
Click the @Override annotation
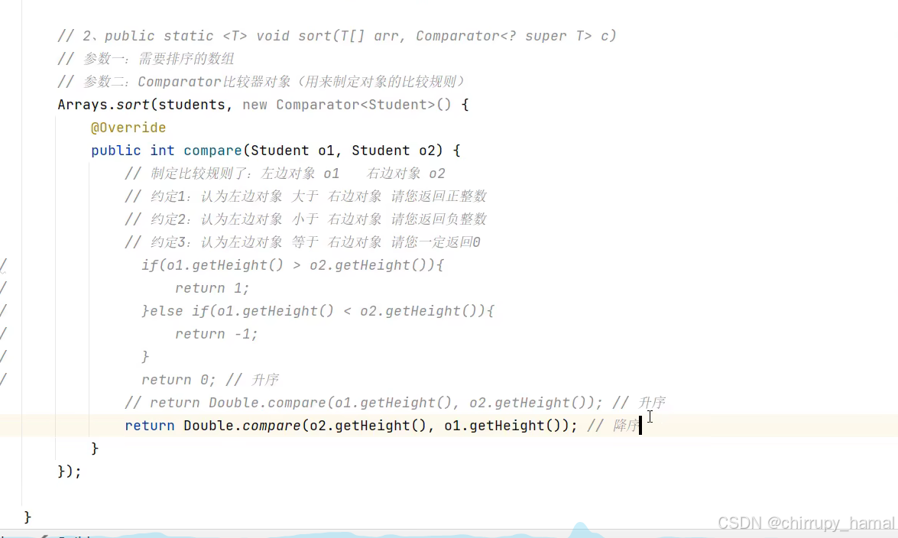128,128
